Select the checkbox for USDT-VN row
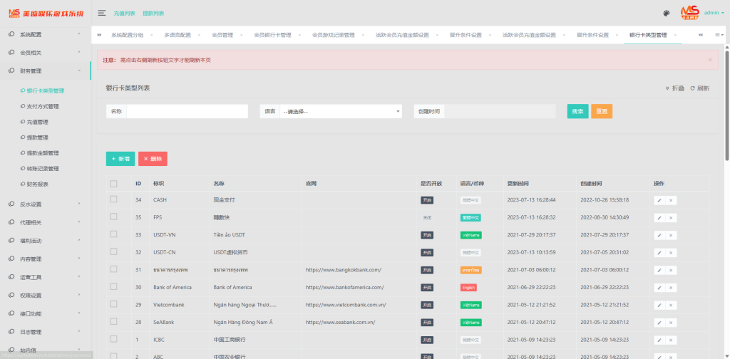The image size is (730, 359). coord(113,235)
